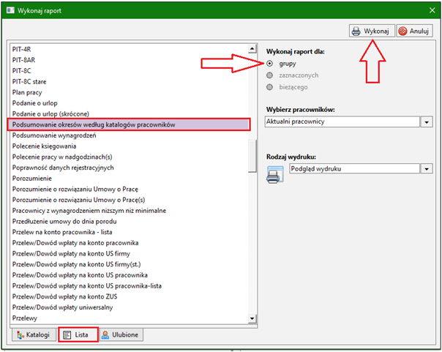The image size is (442, 352).
Task: Open the Rodzaj wydruku dropdown arrow
Action: (427, 169)
